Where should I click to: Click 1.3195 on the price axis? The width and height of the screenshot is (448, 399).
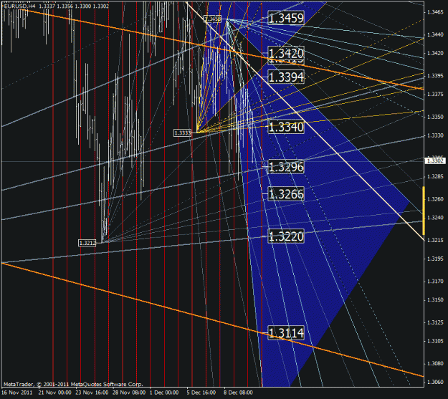click(x=435, y=259)
